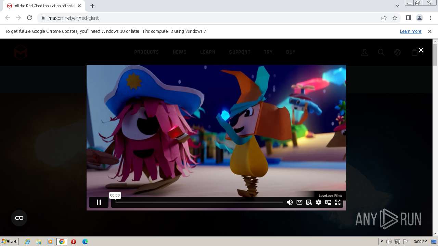
Task: Toggle closed captions on video
Action: 299,202
